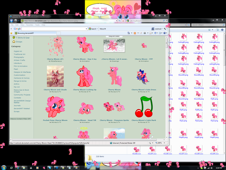
Task: Click the taskbar clock showing 4:38 PM
Action: coord(219,168)
